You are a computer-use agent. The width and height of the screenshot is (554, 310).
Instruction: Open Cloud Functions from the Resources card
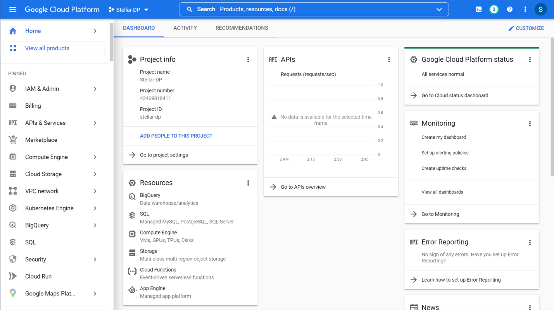click(x=158, y=269)
